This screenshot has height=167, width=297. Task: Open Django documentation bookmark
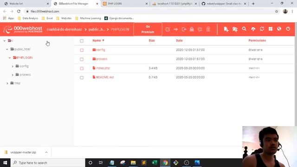pyautogui.click(x=119, y=18)
